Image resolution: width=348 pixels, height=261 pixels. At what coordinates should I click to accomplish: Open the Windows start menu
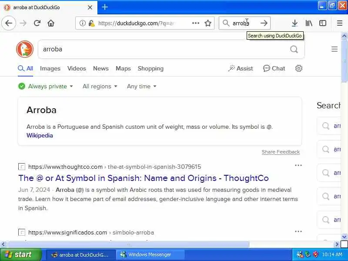click(x=20, y=254)
